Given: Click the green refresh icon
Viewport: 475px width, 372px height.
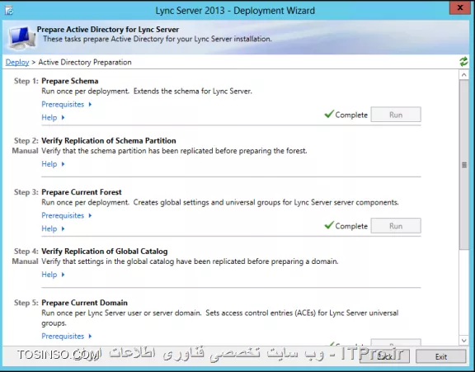Looking at the screenshot, I should [463, 62].
